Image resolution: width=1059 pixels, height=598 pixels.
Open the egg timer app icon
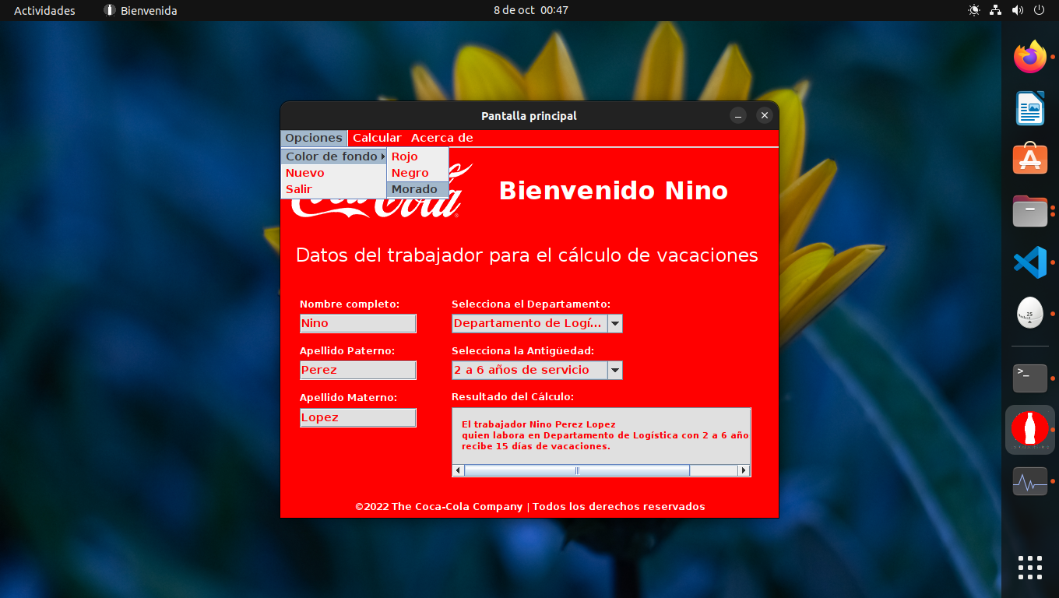coord(1030,313)
